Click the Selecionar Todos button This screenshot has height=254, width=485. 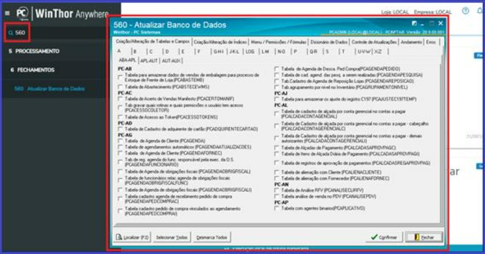[x=172, y=238]
